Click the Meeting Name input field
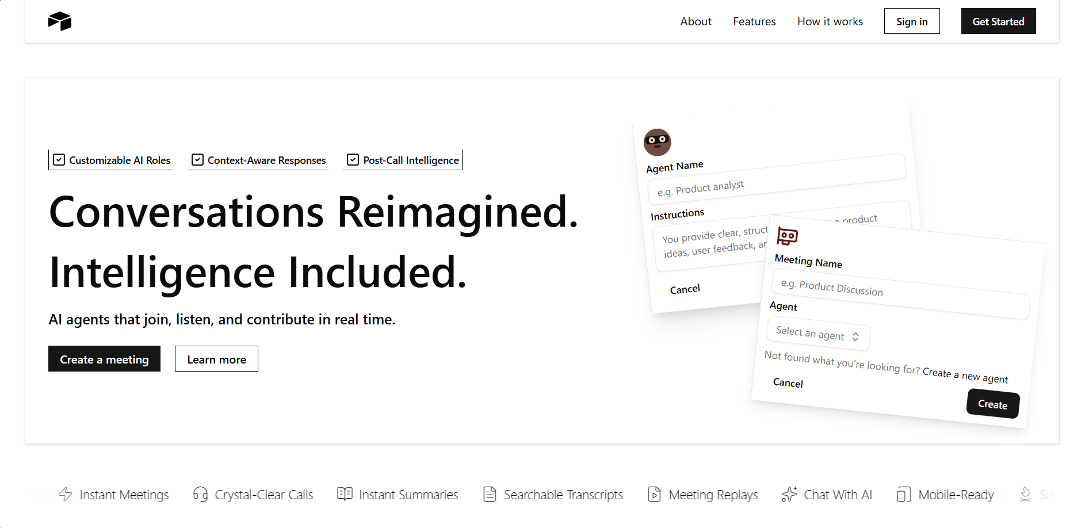This screenshot has width=1085, height=528. [900, 294]
